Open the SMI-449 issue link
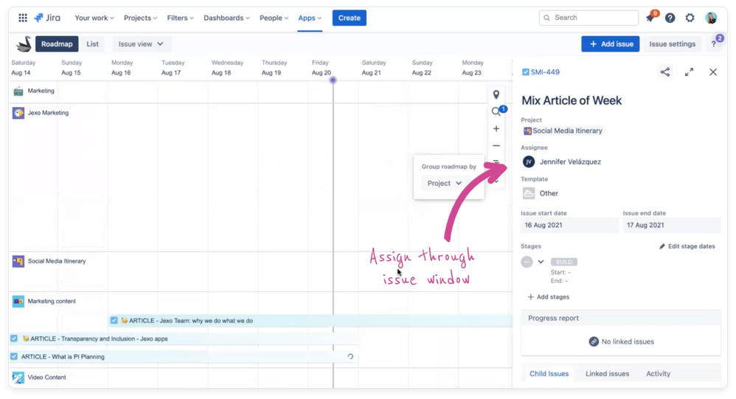Viewport: 736px width, 399px height. coord(545,72)
